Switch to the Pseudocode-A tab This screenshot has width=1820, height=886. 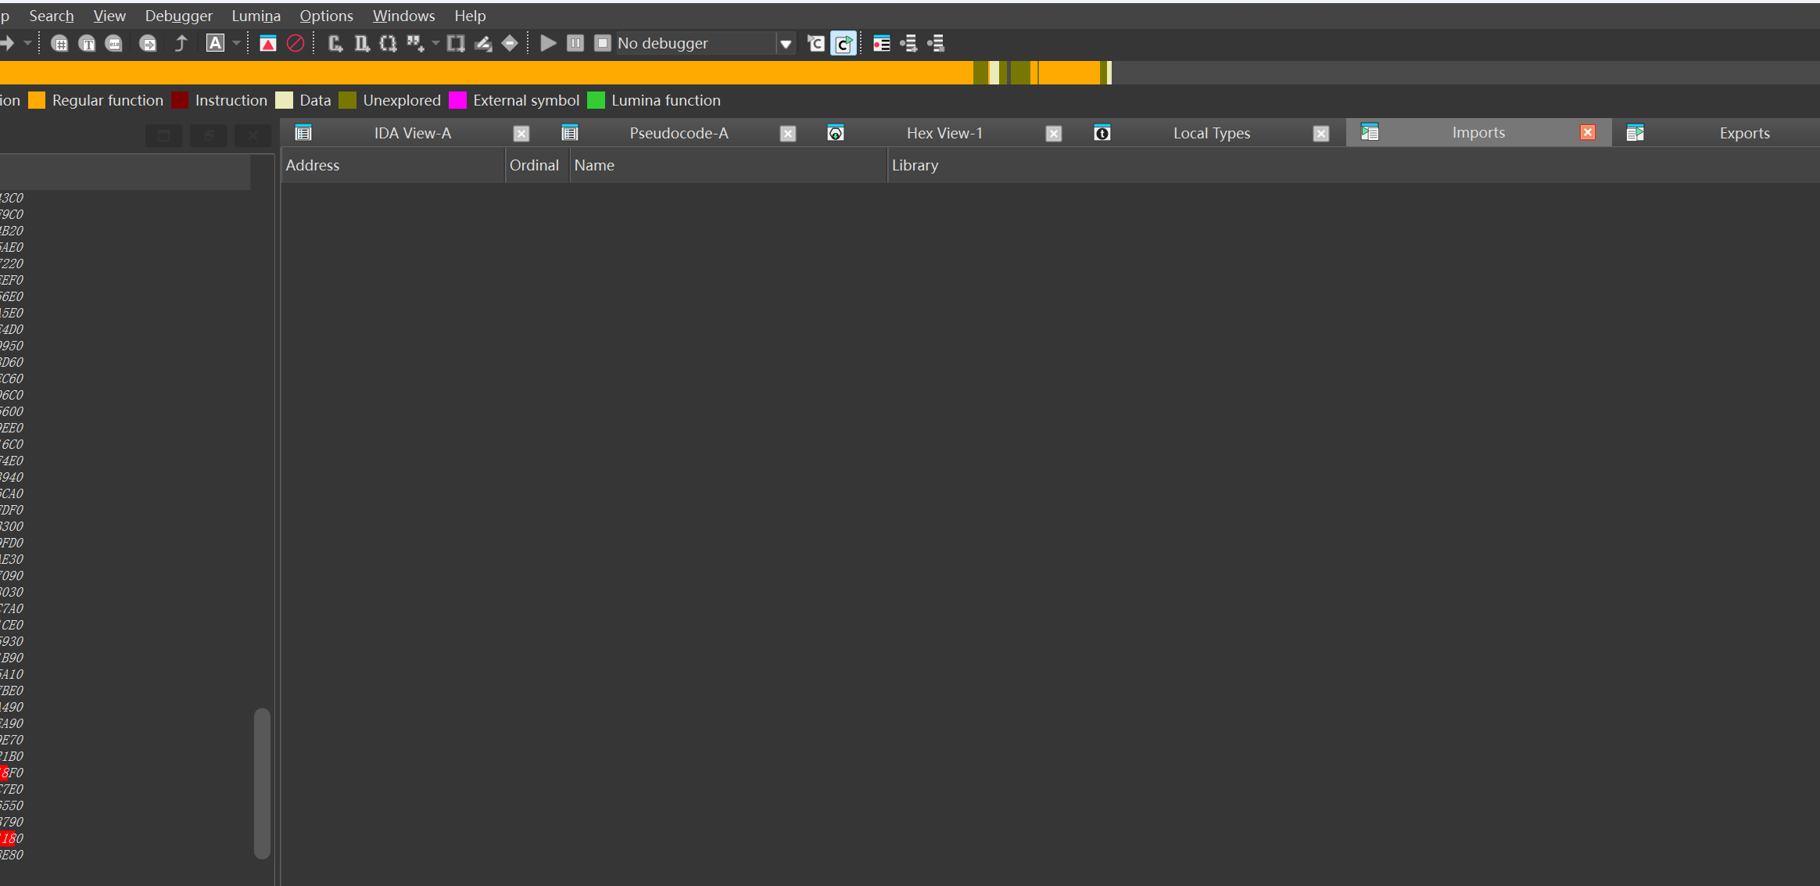[678, 133]
